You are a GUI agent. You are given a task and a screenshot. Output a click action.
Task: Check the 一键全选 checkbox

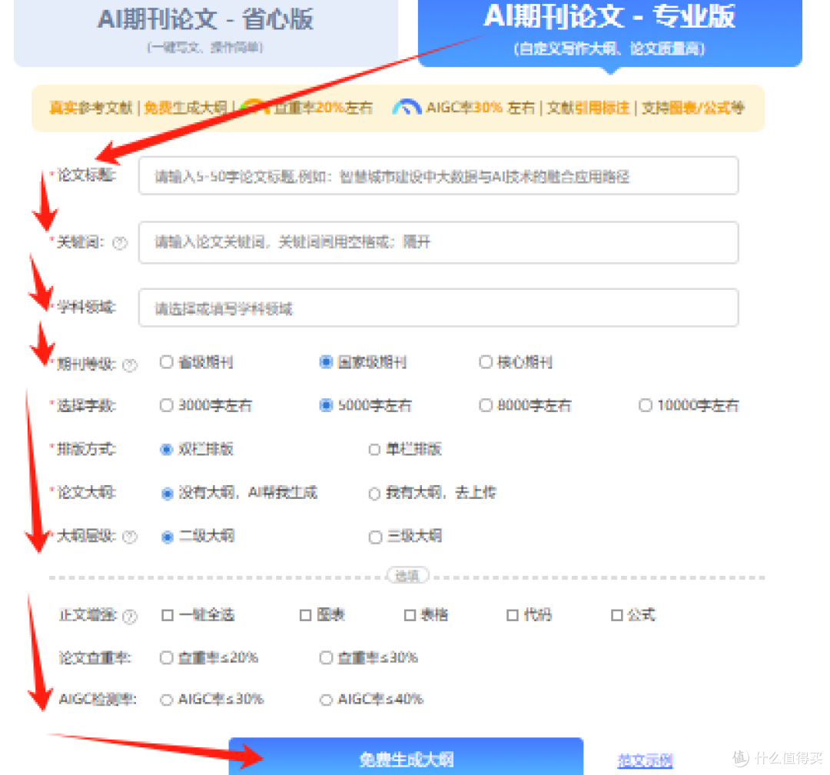(168, 615)
